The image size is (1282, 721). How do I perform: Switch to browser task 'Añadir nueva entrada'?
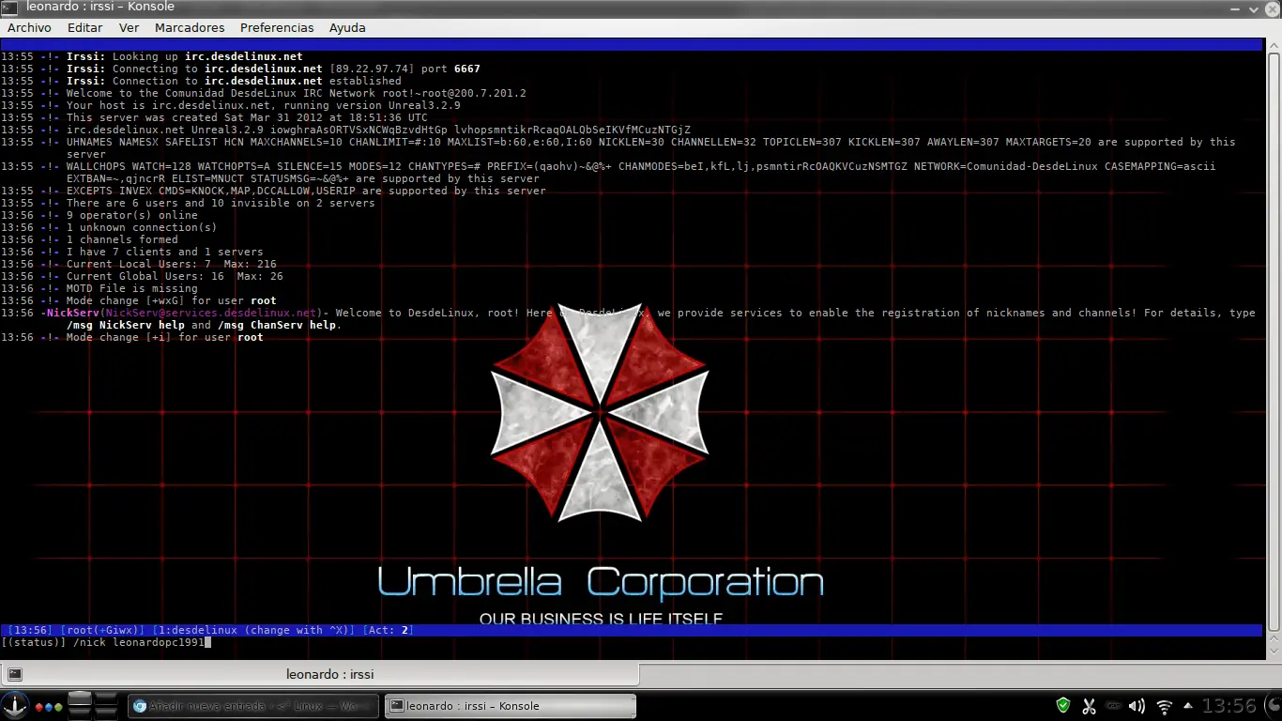point(253,706)
